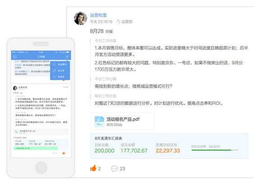Screen dimensions: 270x182
Task: Open 运营吹雪's profile picture
Action: tap(81, 18)
